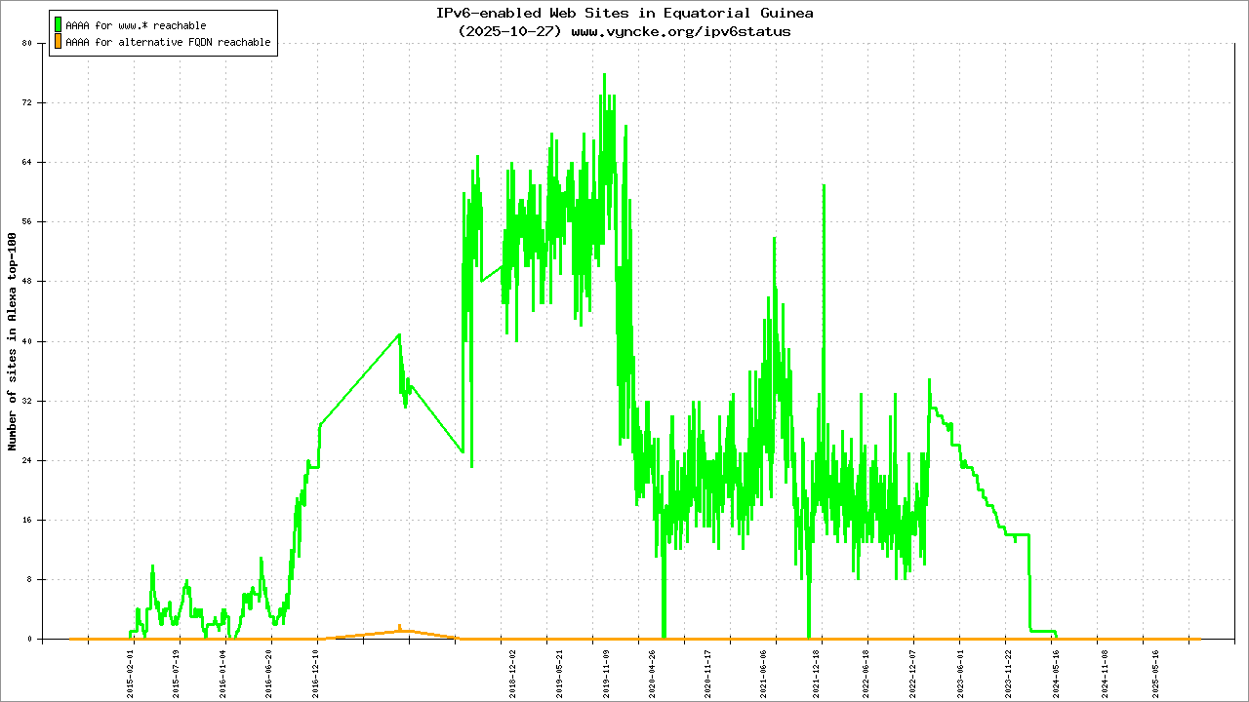Click the 40 label on the y-axis
The image size is (1249, 702).
(x=27, y=341)
